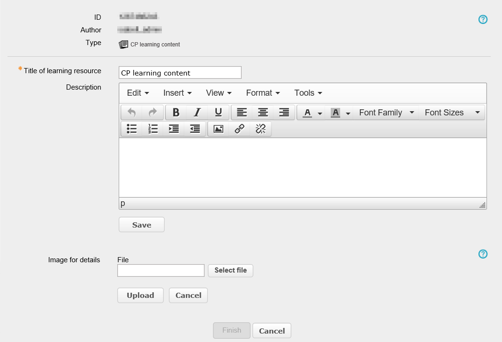Click the Title of learning resource field

pos(180,73)
